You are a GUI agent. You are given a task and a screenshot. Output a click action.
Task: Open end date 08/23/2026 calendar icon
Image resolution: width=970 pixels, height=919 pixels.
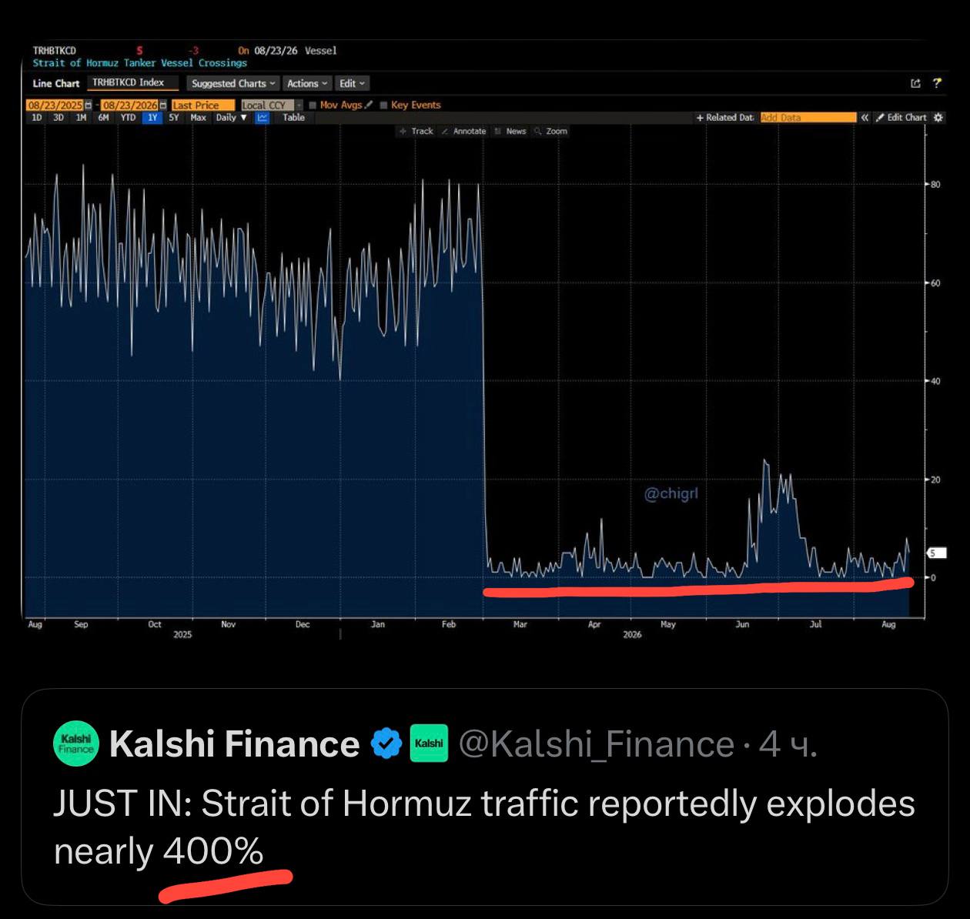tap(162, 105)
